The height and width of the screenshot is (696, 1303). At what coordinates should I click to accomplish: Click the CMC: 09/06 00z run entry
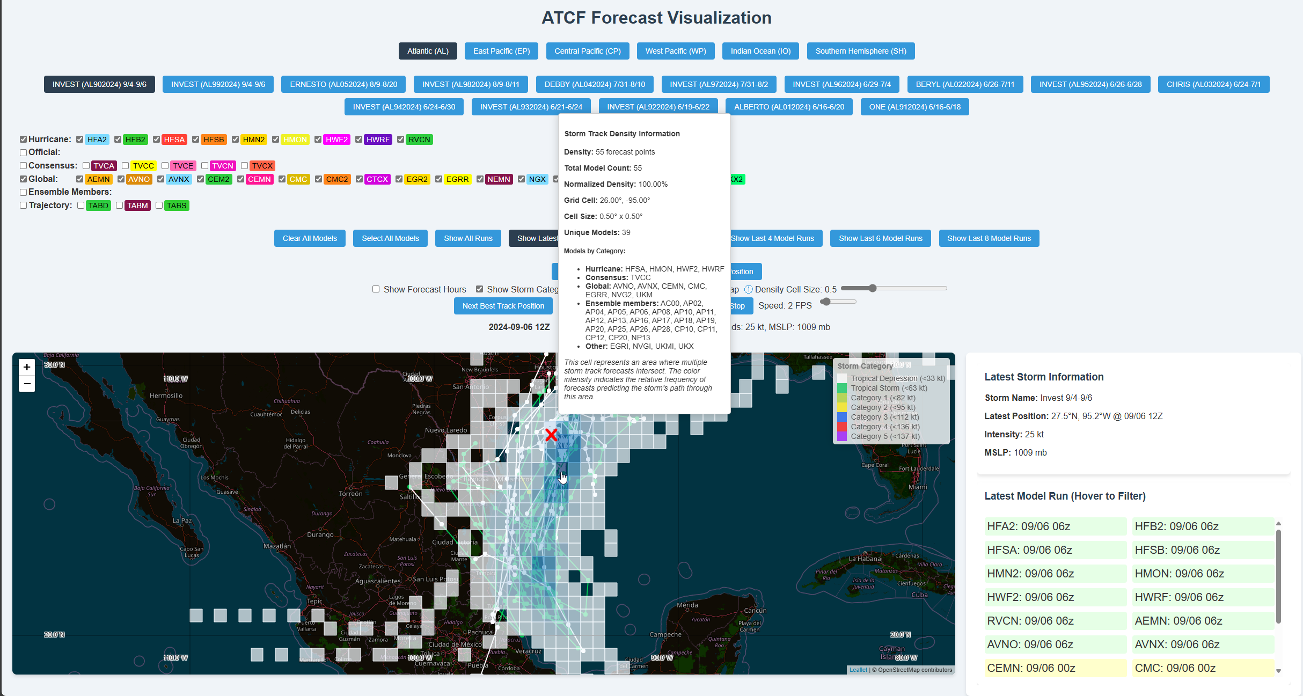coord(1203,668)
